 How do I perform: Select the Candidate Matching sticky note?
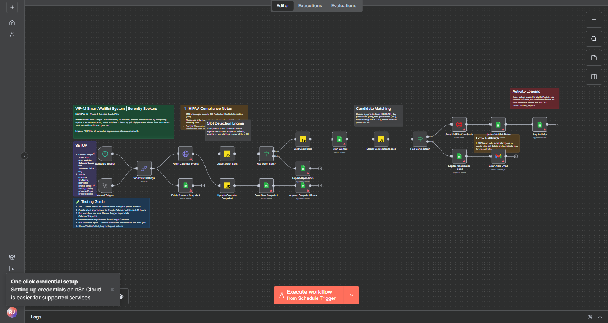(378, 116)
